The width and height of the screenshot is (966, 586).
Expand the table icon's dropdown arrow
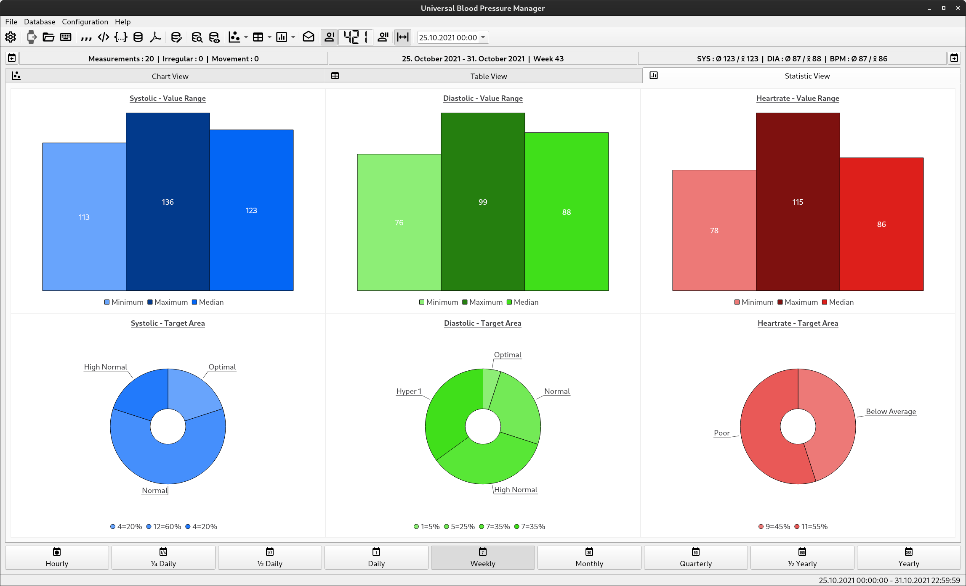270,38
